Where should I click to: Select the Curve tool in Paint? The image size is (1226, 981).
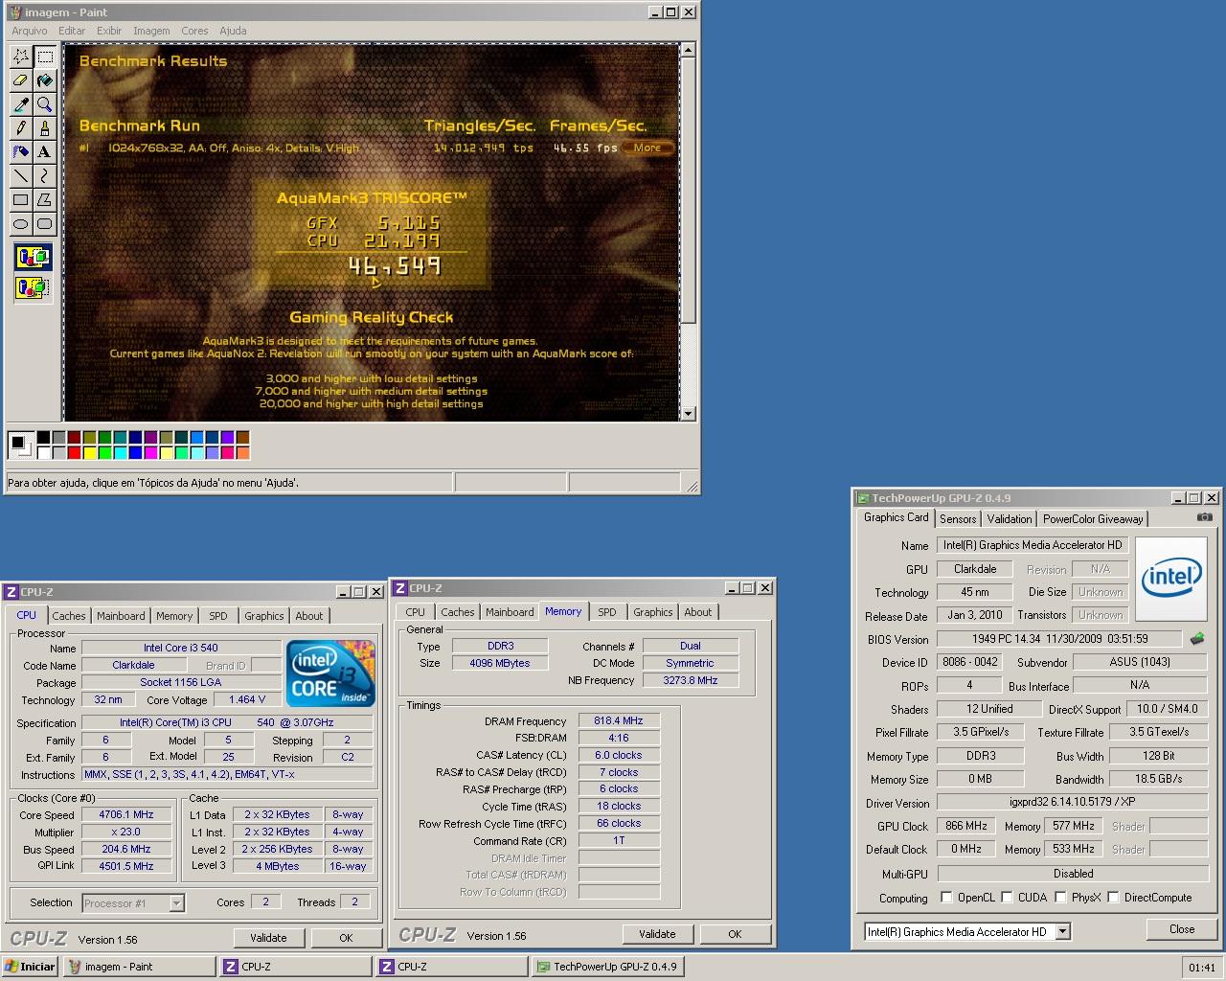44,176
